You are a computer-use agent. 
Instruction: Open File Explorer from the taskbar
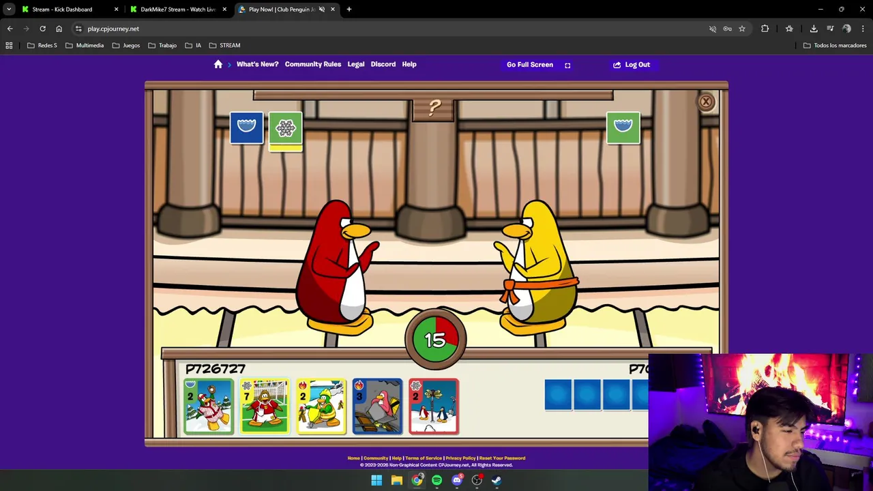(x=396, y=480)
